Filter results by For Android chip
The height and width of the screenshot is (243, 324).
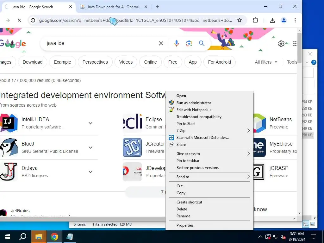click(220, 62)
